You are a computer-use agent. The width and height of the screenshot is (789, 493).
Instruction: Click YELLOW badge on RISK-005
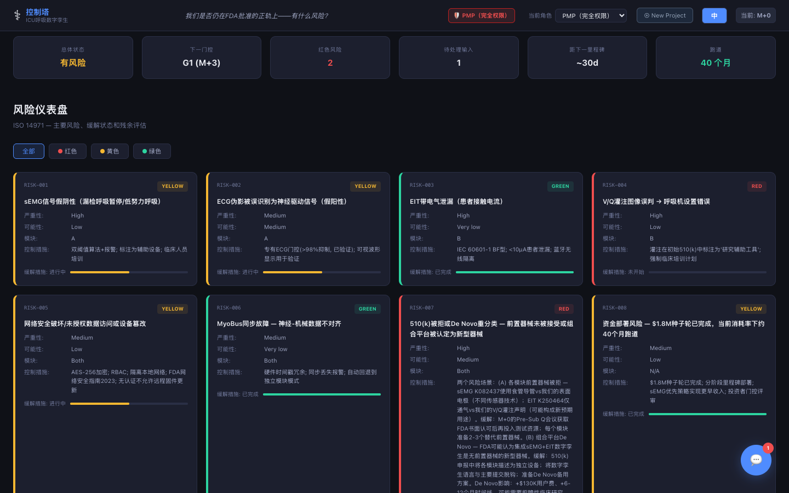[173, 309]
